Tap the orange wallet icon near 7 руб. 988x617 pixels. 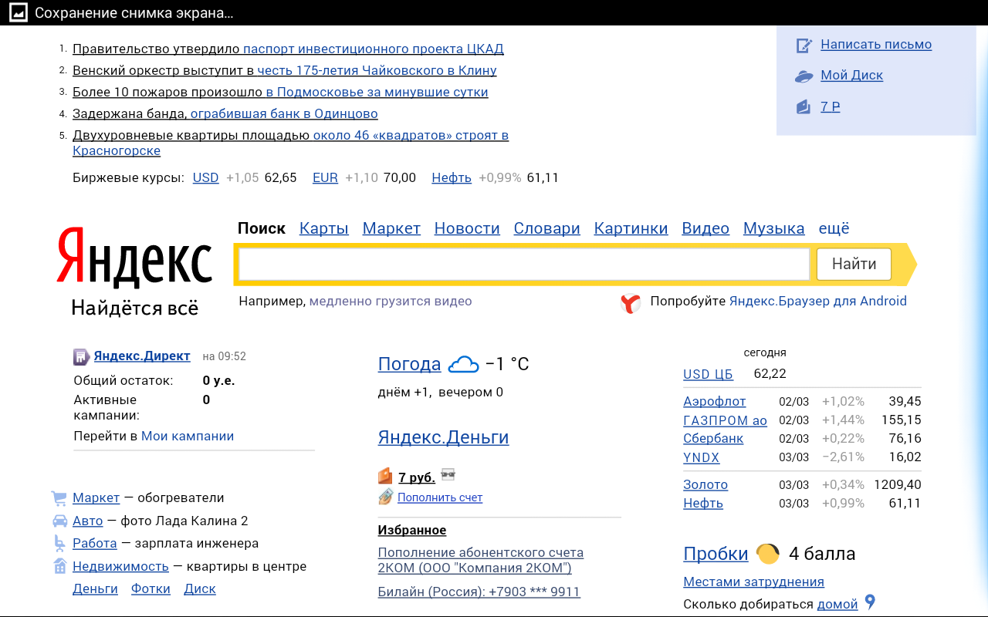(385, 476)
